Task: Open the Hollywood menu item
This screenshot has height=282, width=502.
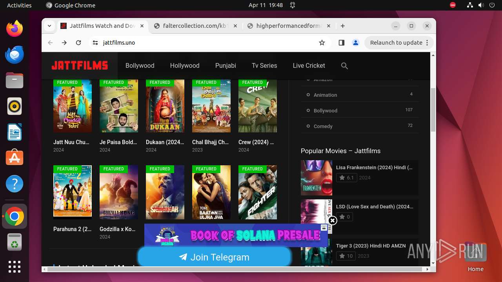Action: (185, 65)
